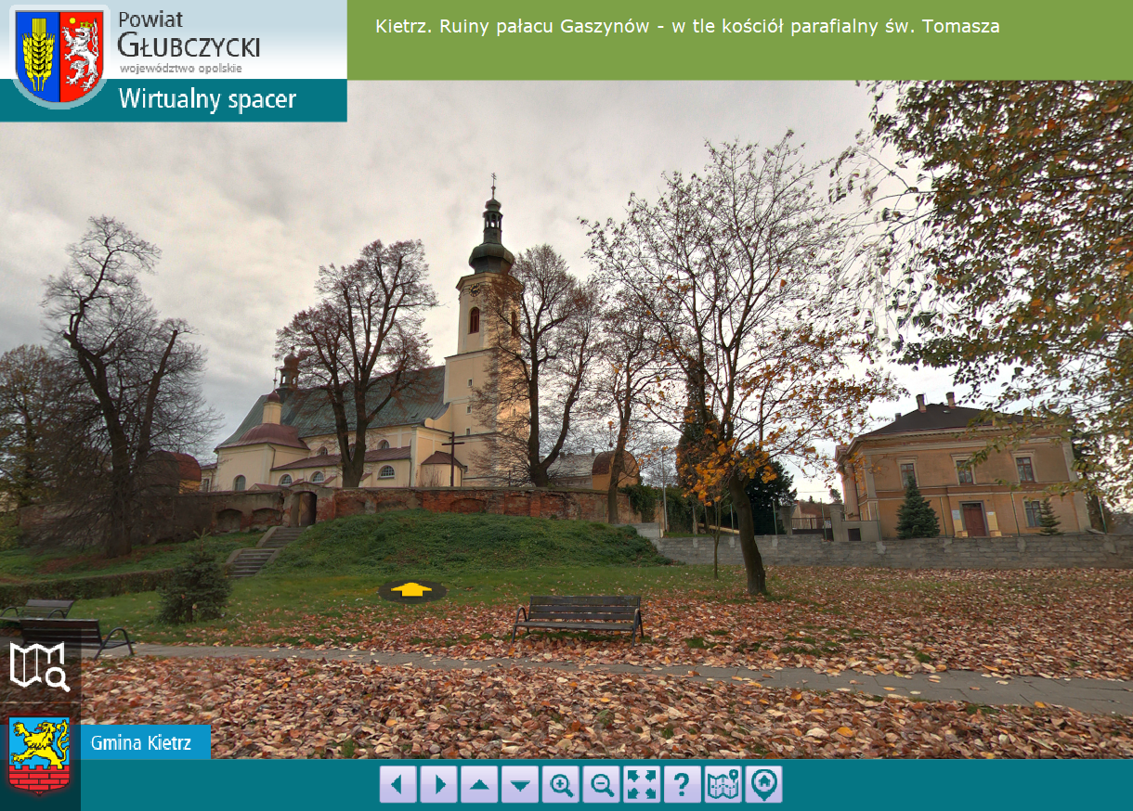Open the map with location pin icon
The width and height of the screenshot is (1133, 811).
723,785
